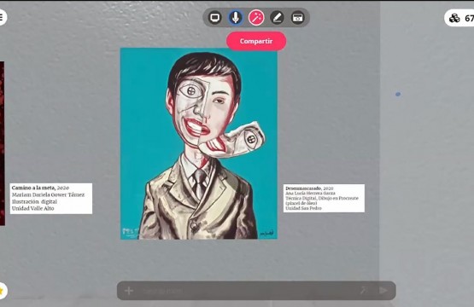Open the camera snapshot icon in toolbar

tap(297, 18)
